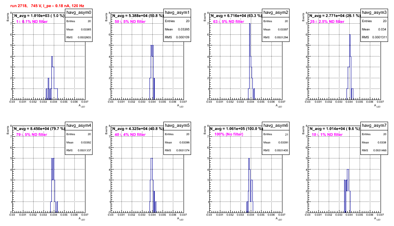Click Mean value 0.03391
Screen dimensions: 394x226
[x=283, y=142]
